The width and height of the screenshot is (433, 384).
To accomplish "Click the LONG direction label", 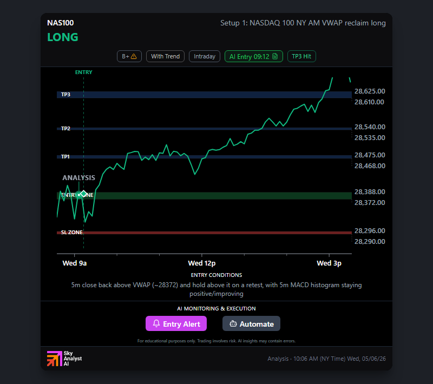I will click(x=63, y=37).
